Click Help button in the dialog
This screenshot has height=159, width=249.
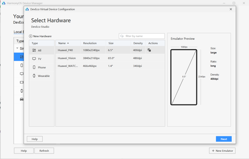click(x=35, y=139)
